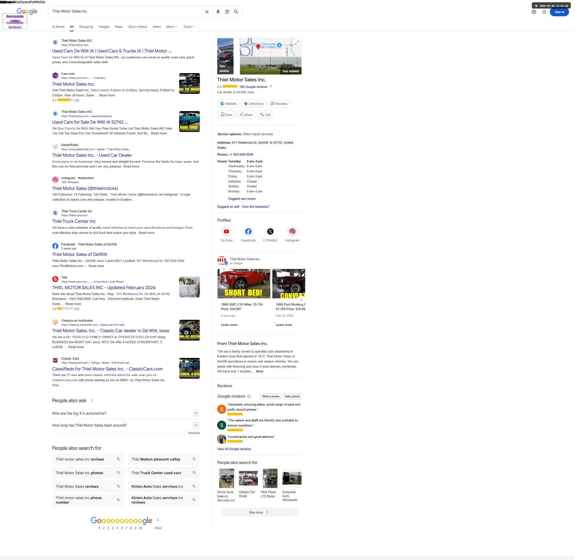This screenshot has height=560, width=577.
Task: Click the Sign in button
Action: 559,12
